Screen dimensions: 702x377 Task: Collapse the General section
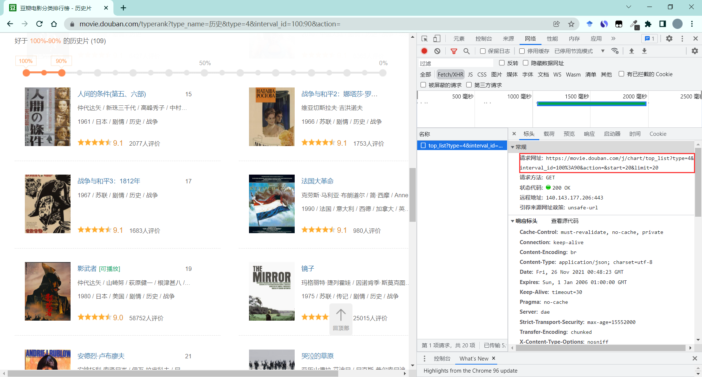pos(513,147)
